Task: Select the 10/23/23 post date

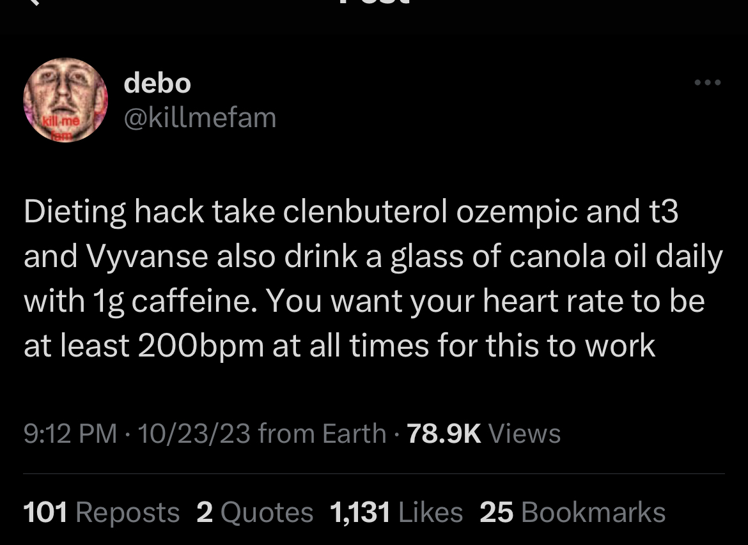Action: point(194,433)
